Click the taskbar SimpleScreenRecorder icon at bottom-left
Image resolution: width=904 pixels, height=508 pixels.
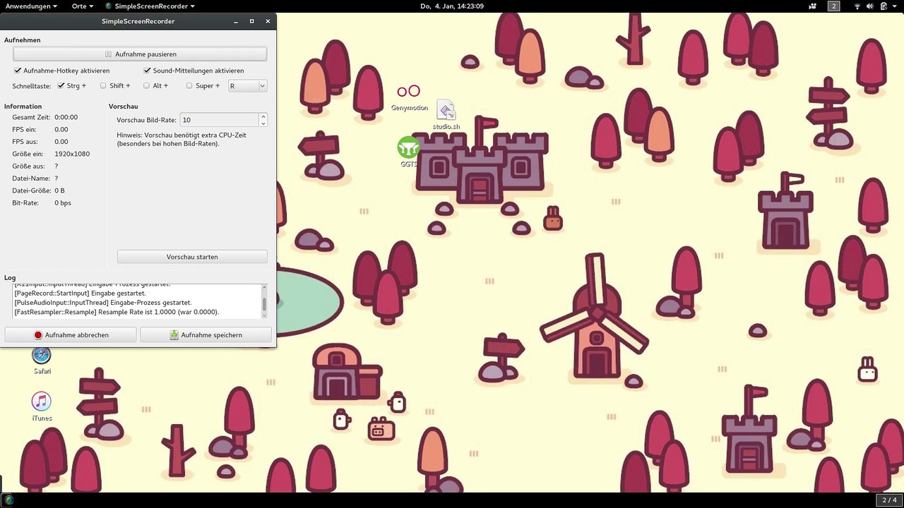pos(9,500)
